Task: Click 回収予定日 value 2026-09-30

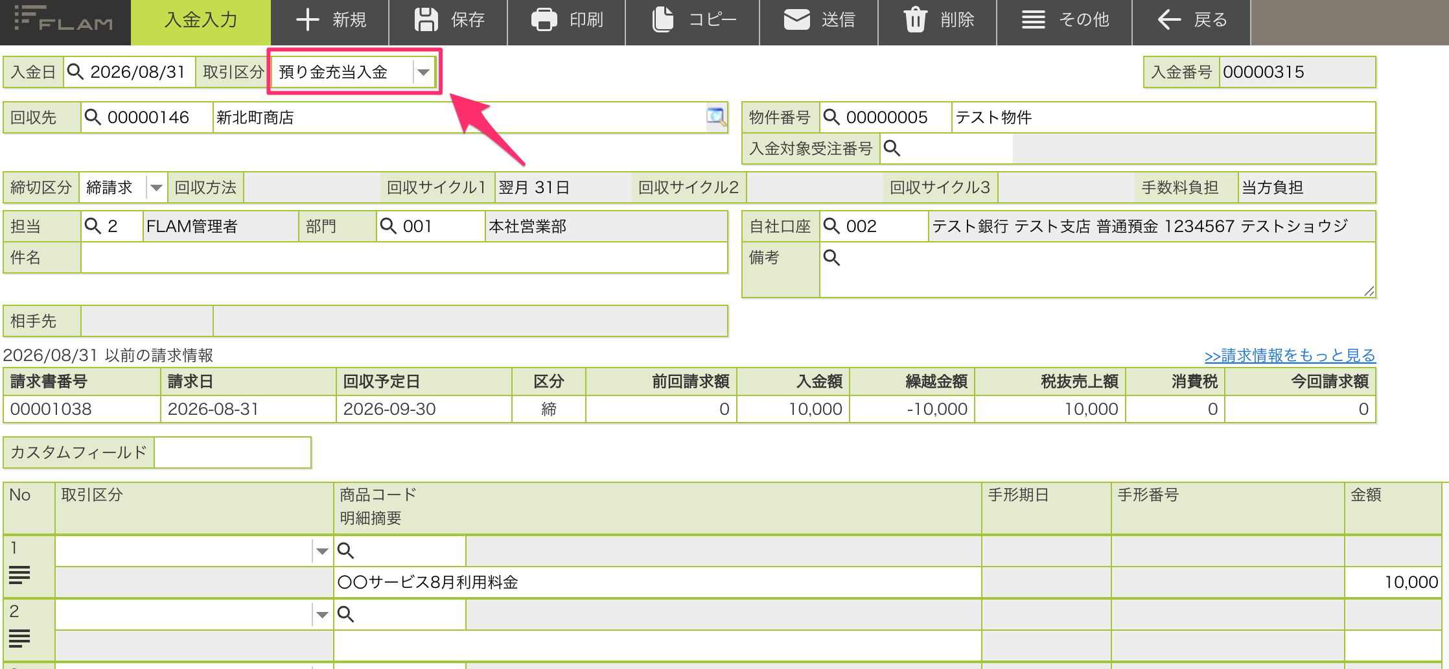Action: click(389, 409)
